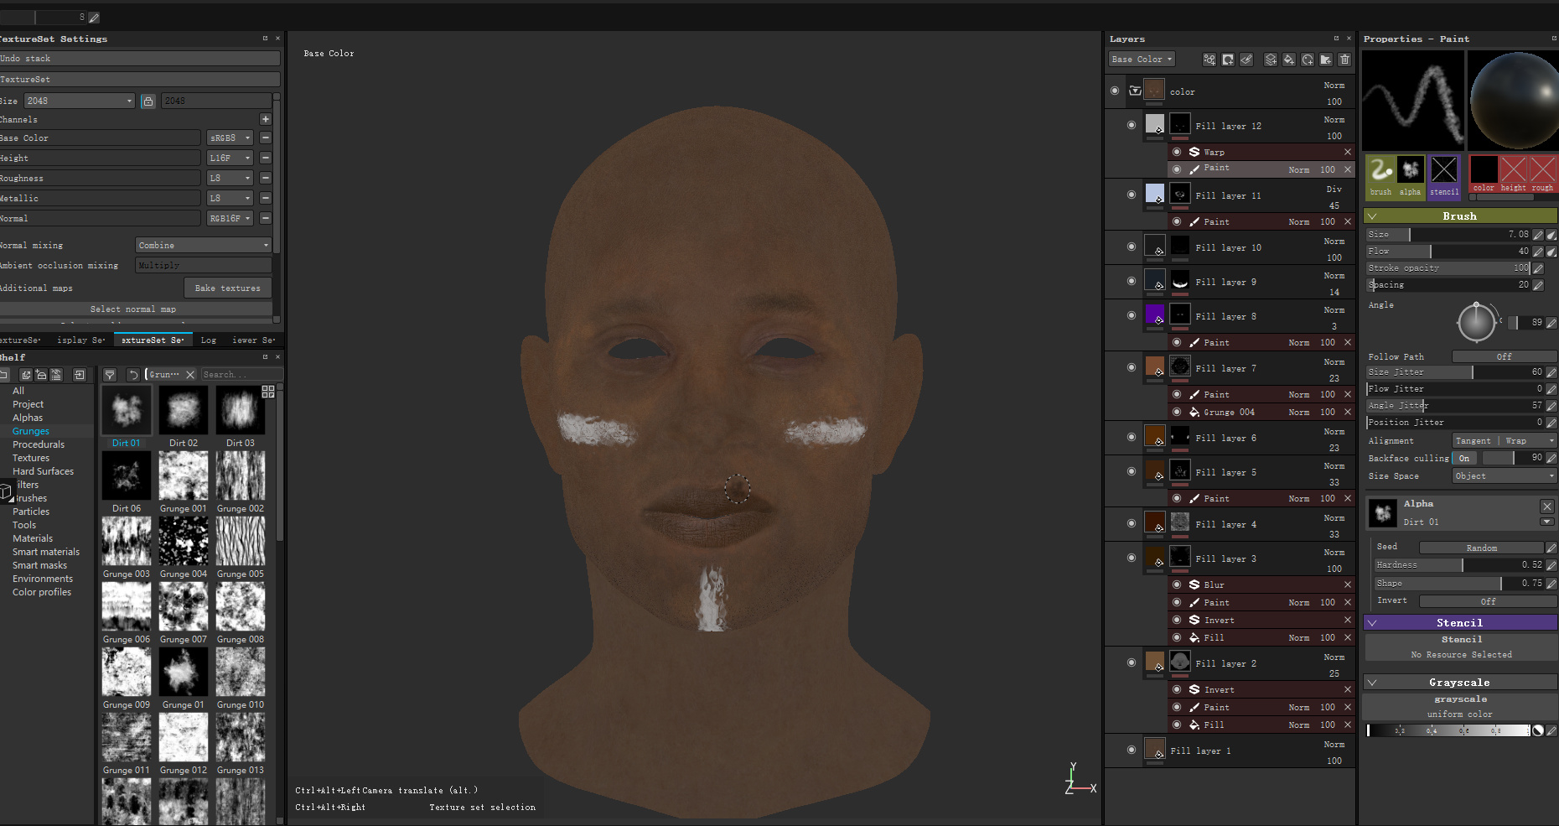Screen dimensions: 1559x826
Task: Collapse the Brush section in Properties
Action: 1372,216
